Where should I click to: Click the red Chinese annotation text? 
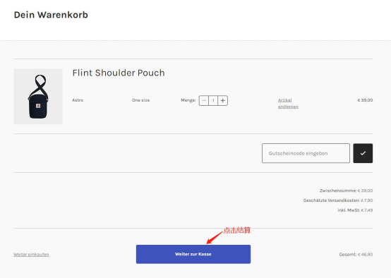236,230
